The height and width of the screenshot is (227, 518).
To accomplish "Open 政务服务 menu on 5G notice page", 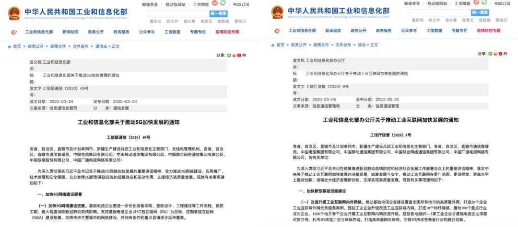I will coord(121,32).
